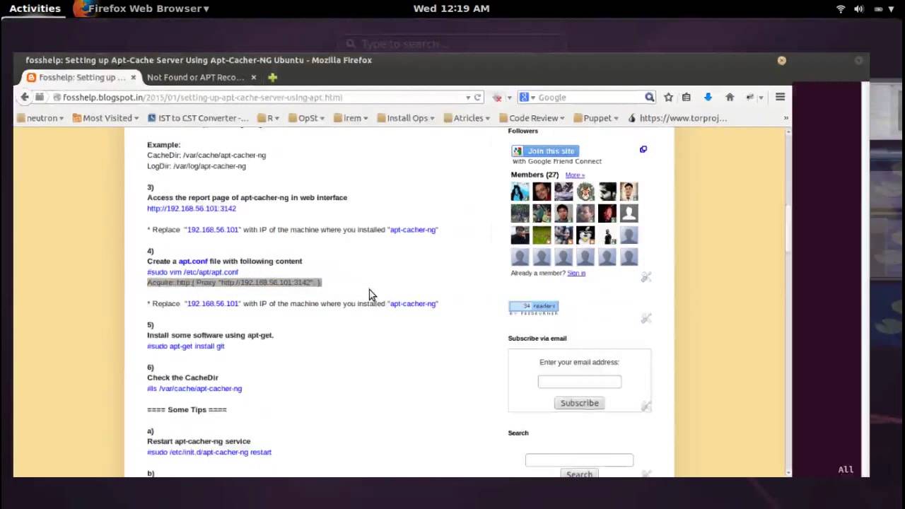This screenshot has height=509, width=905.
Task: Click the '#ls /var/cache/apt-cacher-ng' text
Action: click(194, 389)
